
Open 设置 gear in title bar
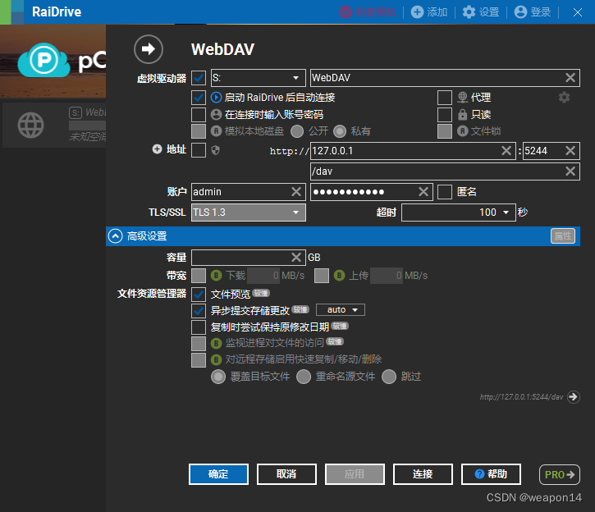(x=469, y=12)
